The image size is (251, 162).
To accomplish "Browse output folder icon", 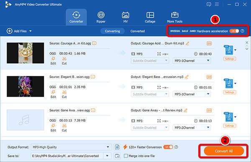I will (x=117, y=156).
